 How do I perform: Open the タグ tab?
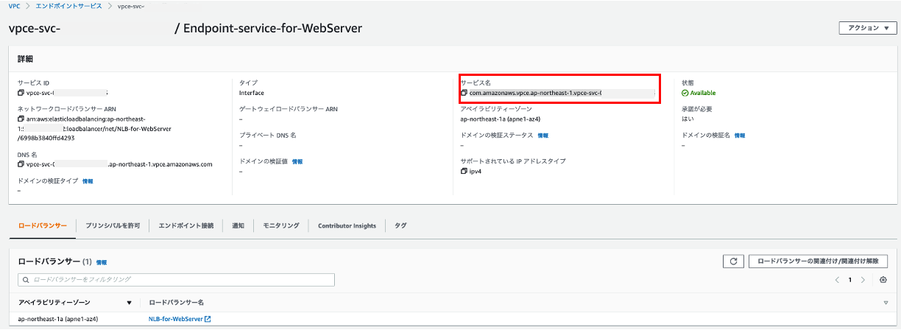coord(400,225)
